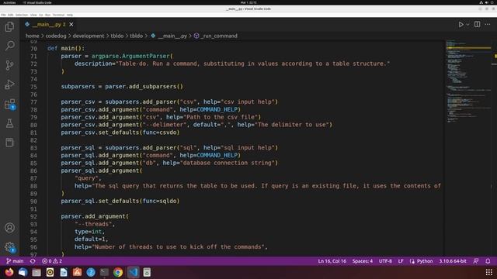This screenshot has height=279, width=497.
Task: Launch Firefox from the dock
Action: click(x=9, y=272)
